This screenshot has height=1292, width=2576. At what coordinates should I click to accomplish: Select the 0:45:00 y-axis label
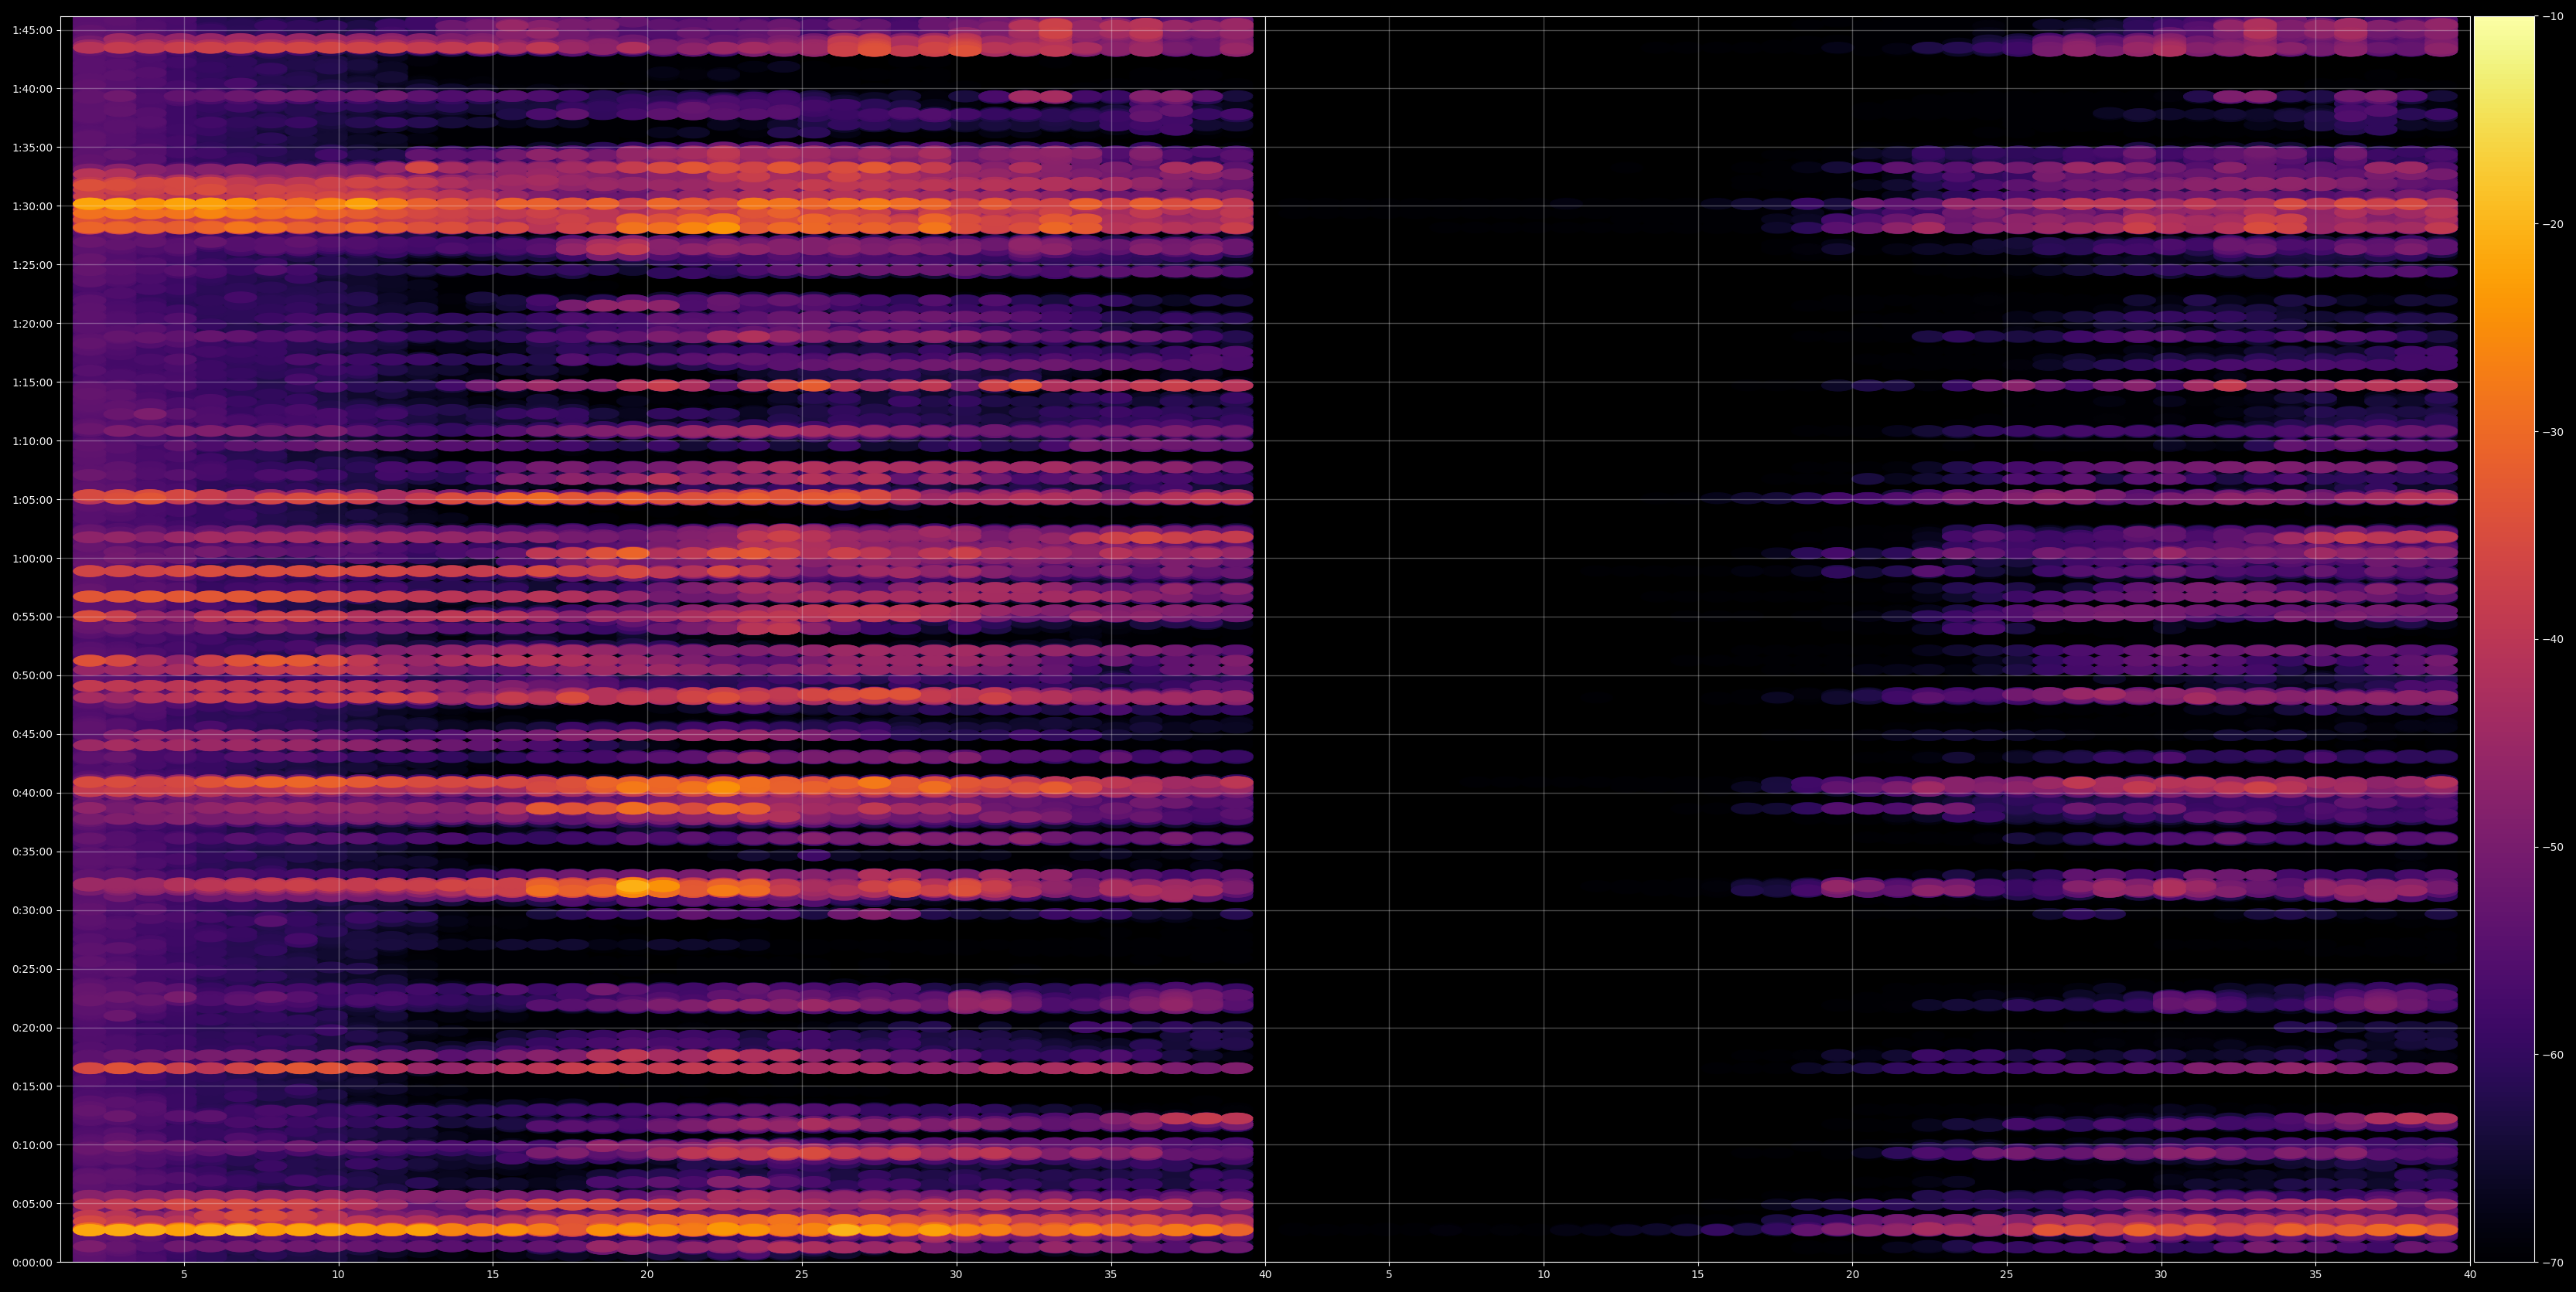32,734
